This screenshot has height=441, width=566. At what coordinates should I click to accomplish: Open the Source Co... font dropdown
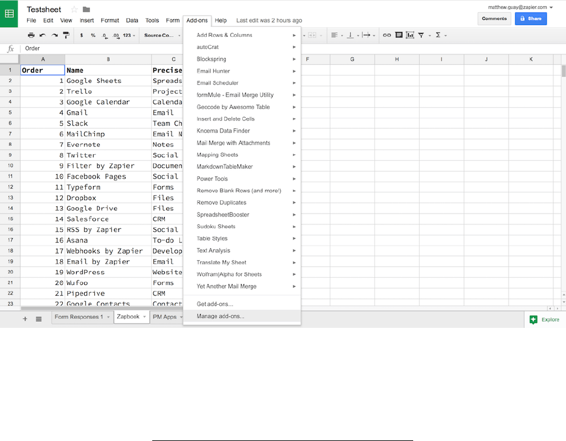[162, 35]
